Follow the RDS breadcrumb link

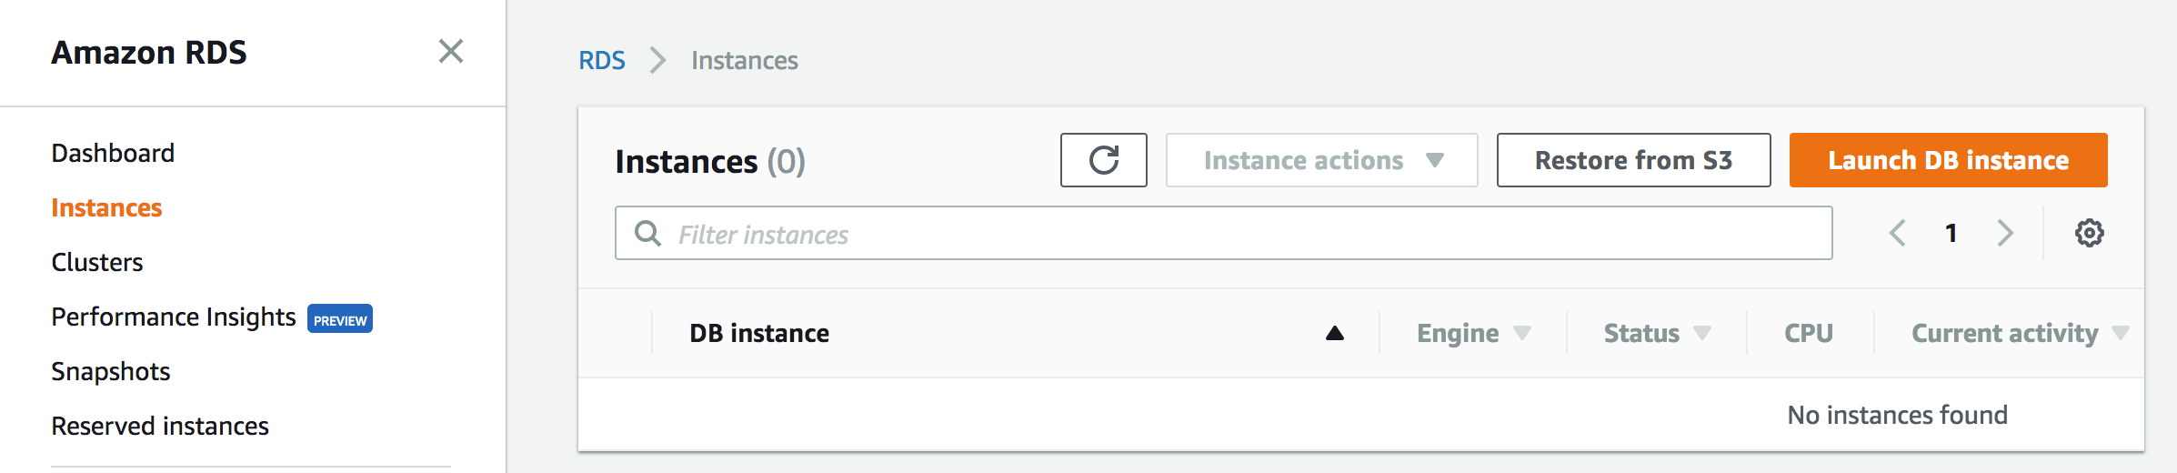pyautogui.click(x=602, y=60)
